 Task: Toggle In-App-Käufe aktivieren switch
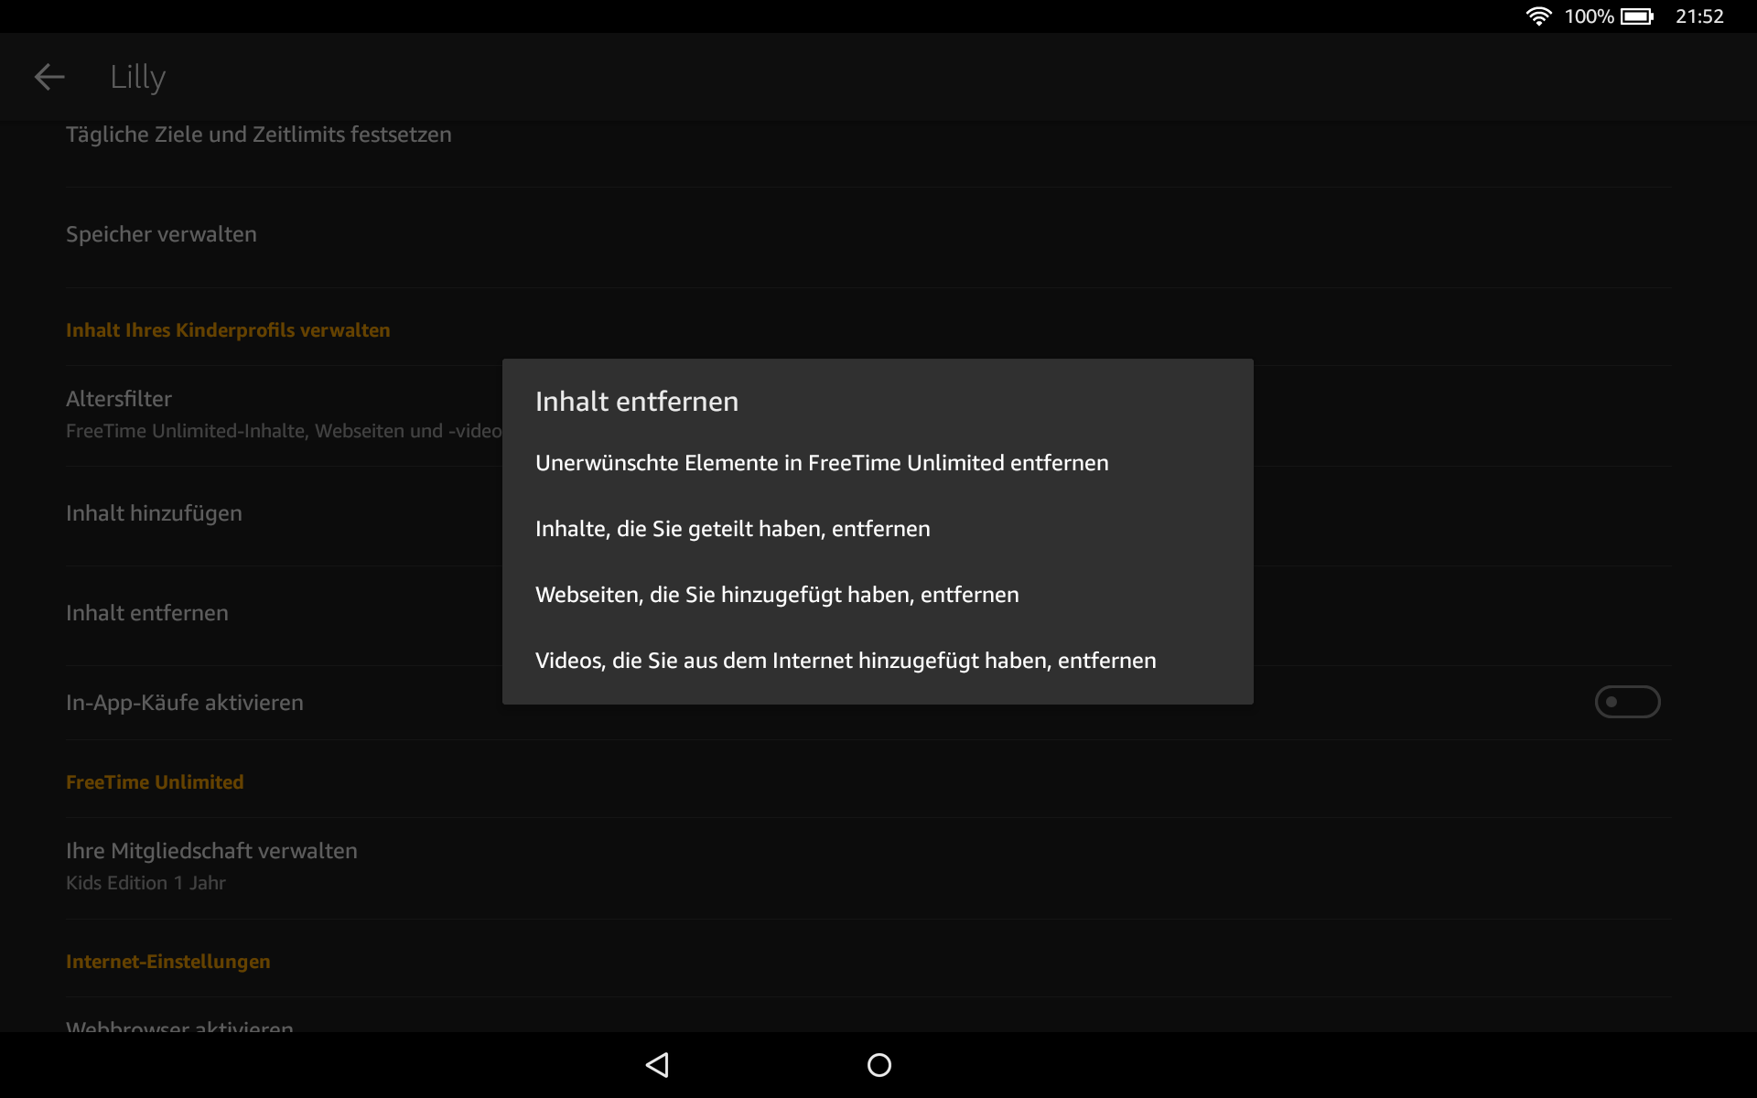(1626, 702)
